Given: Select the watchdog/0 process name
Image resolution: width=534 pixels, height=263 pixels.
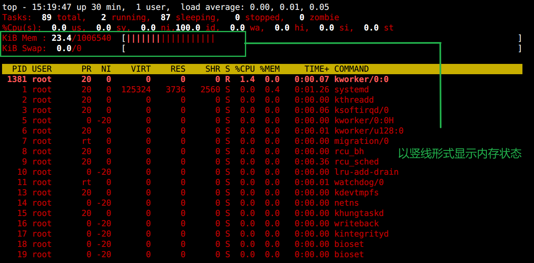Looking at the screenshot, I should point(359,182).
